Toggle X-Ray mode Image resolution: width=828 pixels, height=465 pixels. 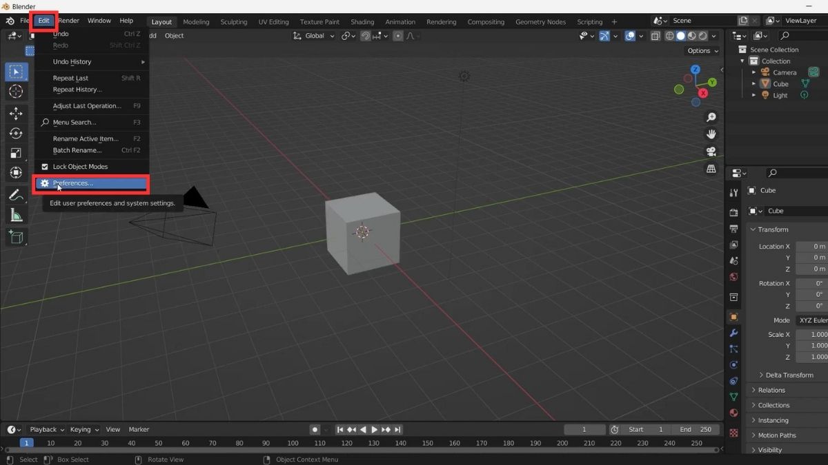click(x=655, y=36)
